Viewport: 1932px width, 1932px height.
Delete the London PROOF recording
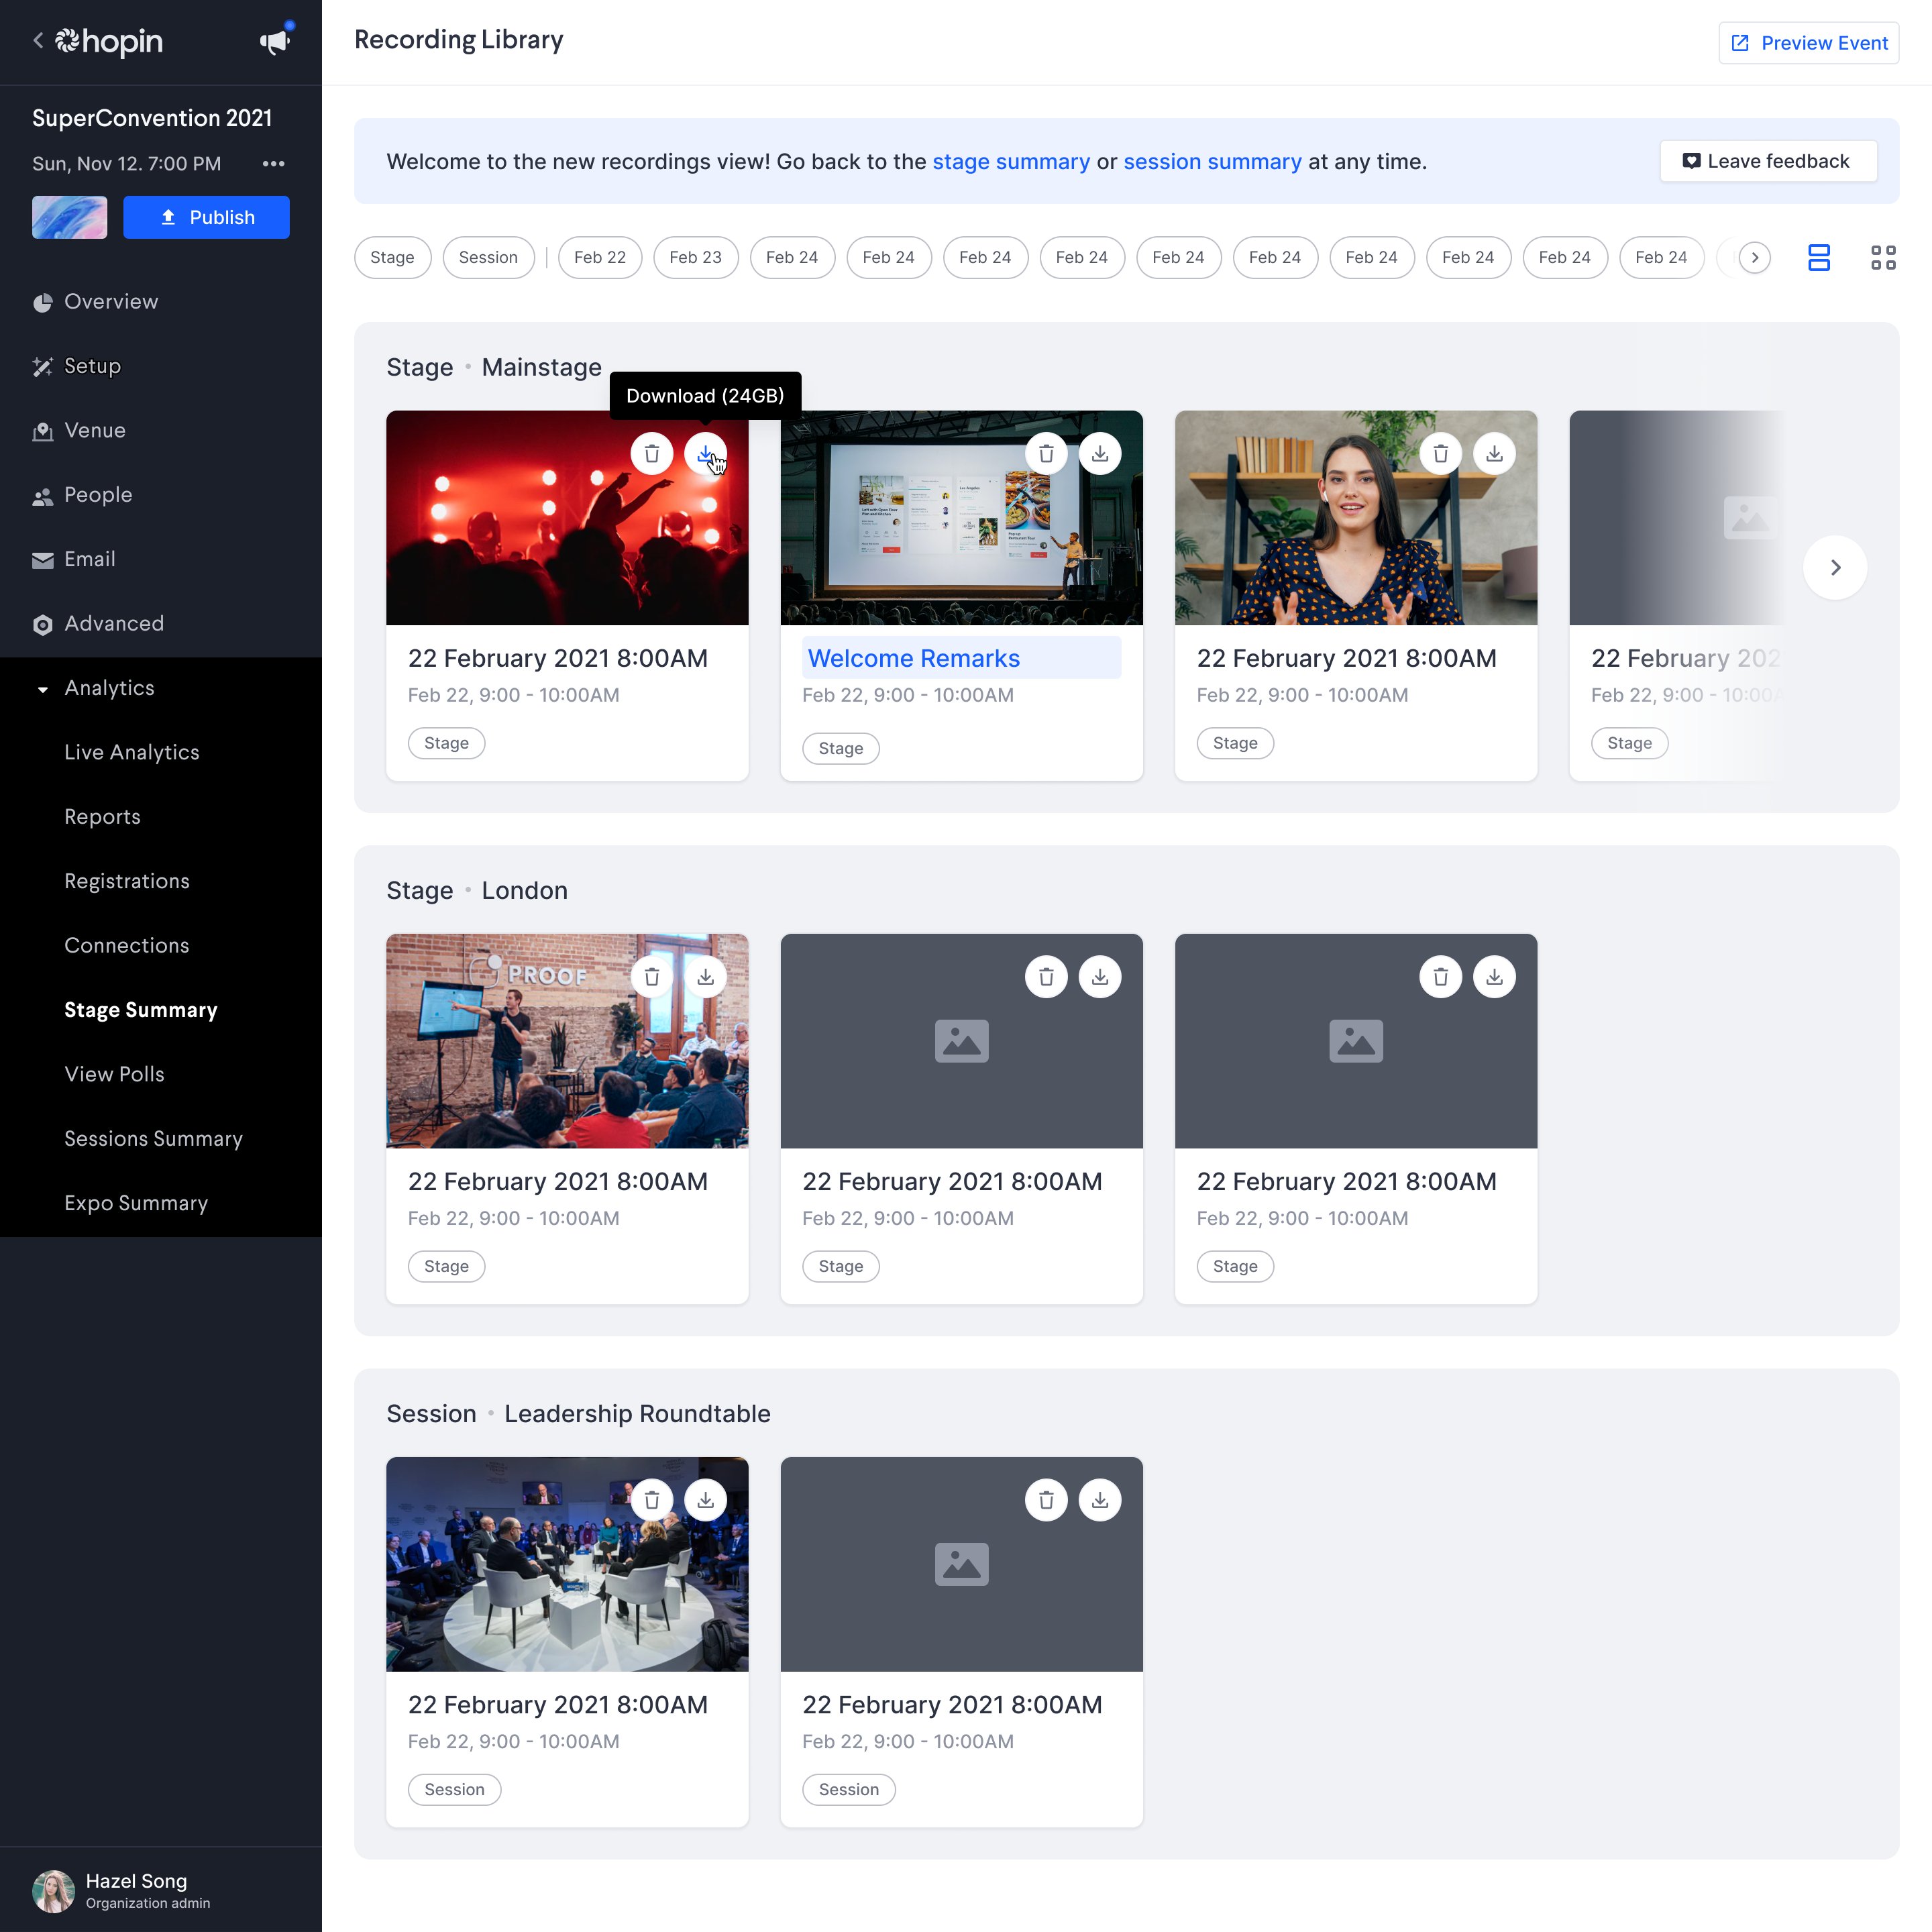pyautogui.click(x=652, y=977)
